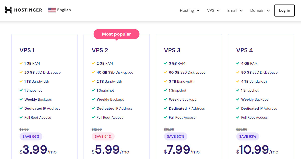Open the English language selector
Viewport: 301px width, 159px height.
click(60, 10)
